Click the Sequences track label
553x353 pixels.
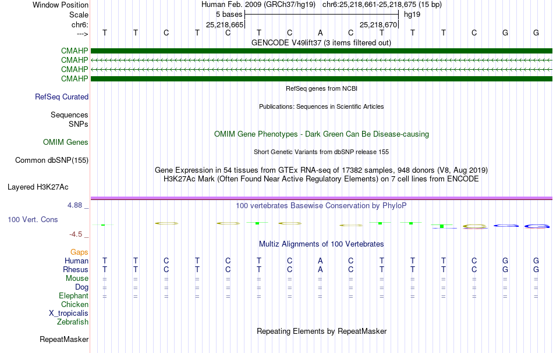pos(69,115)
